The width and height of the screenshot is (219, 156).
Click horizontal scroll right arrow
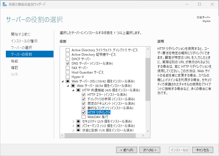[x=143, y=135]
